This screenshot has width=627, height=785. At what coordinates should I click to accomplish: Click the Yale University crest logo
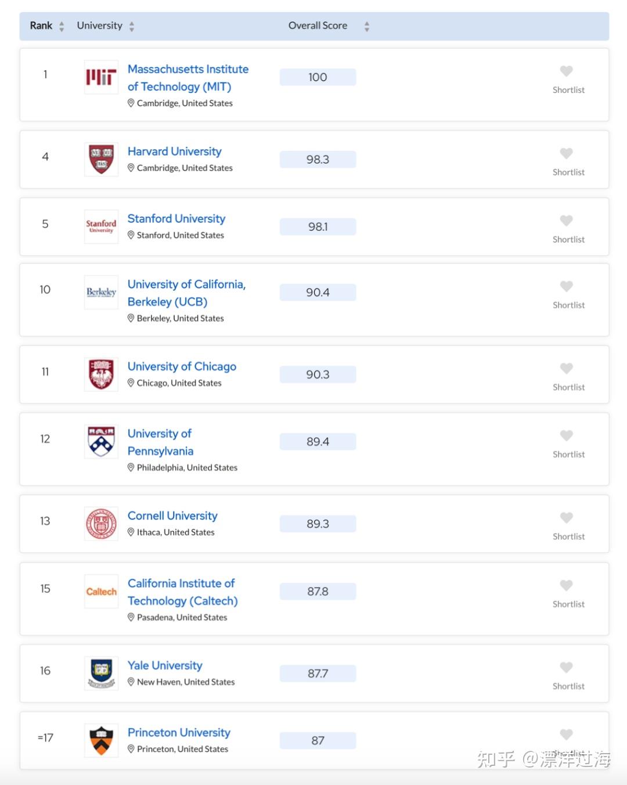[101, 674]
